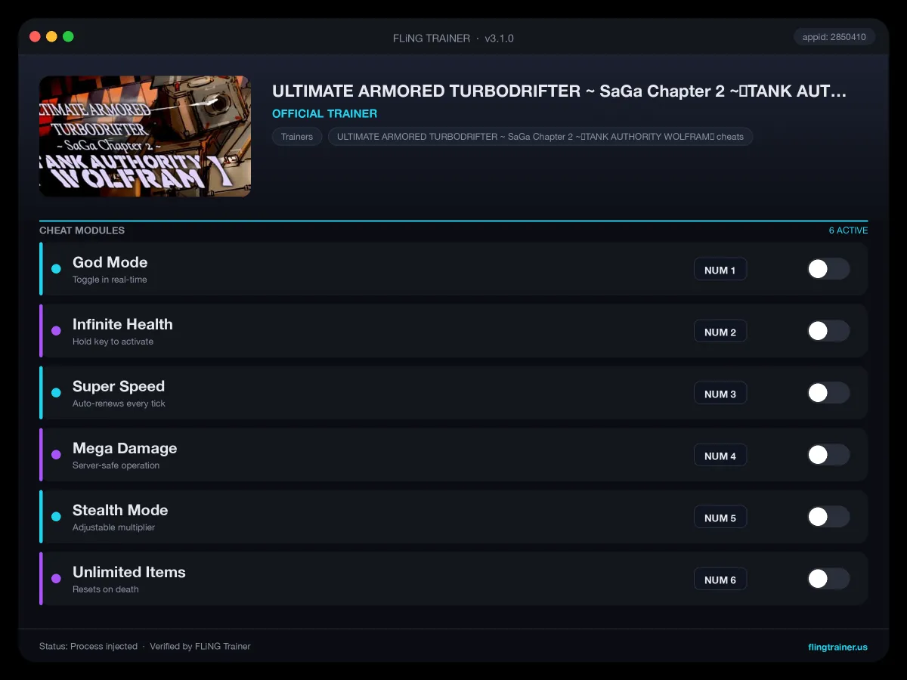Click the CHEAT MODULES section header

82,230
